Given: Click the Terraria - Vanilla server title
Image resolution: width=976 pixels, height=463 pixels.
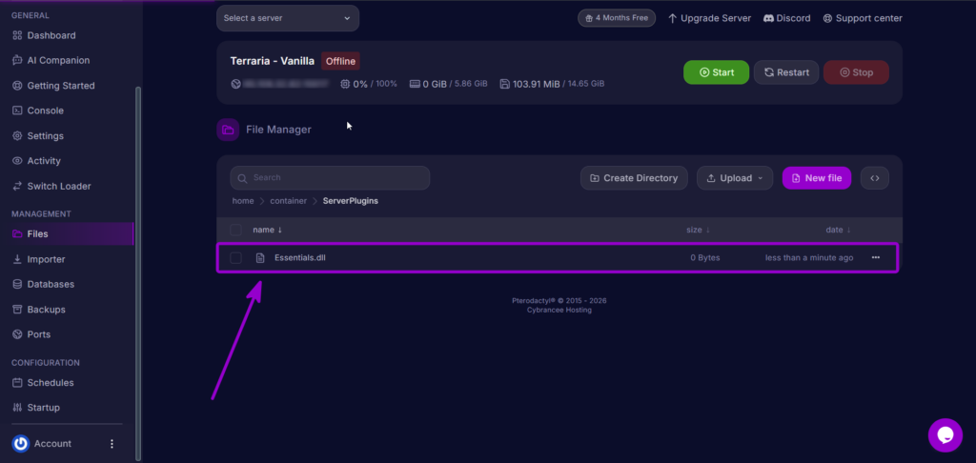Looking at the screenshot, I should coord(272,61).
